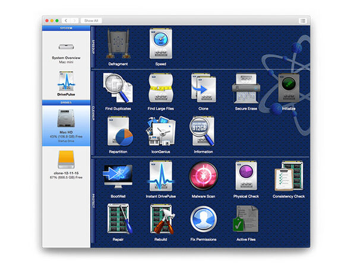Select the clone-12-11-15 drive

pos(66,165)
